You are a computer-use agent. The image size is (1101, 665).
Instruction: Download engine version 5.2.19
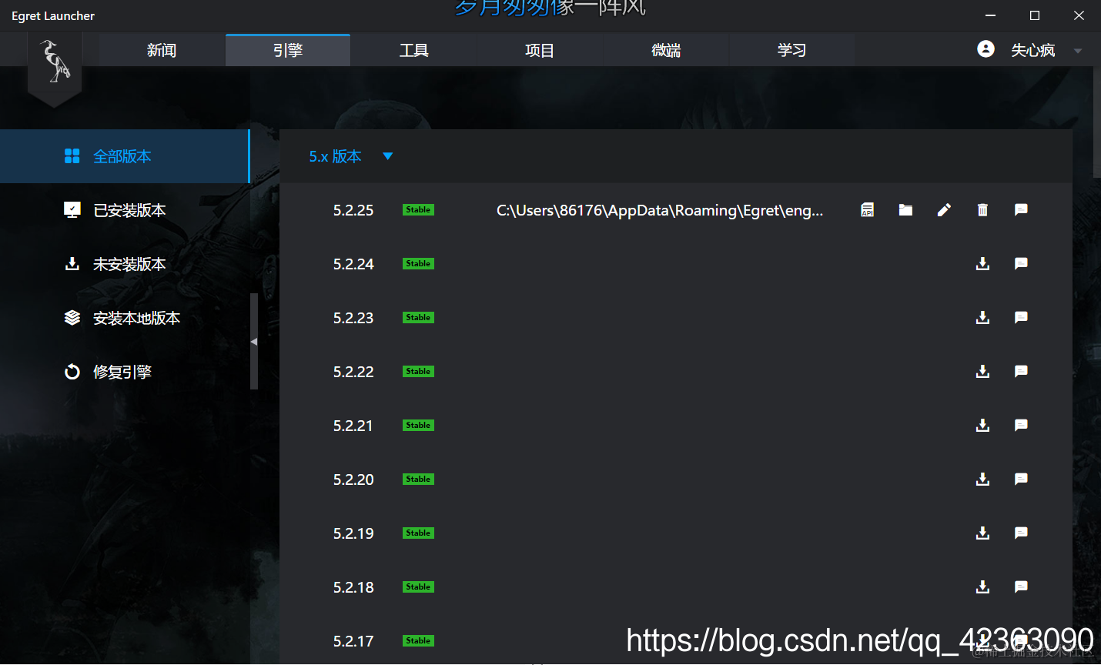(x=982, y=533)
